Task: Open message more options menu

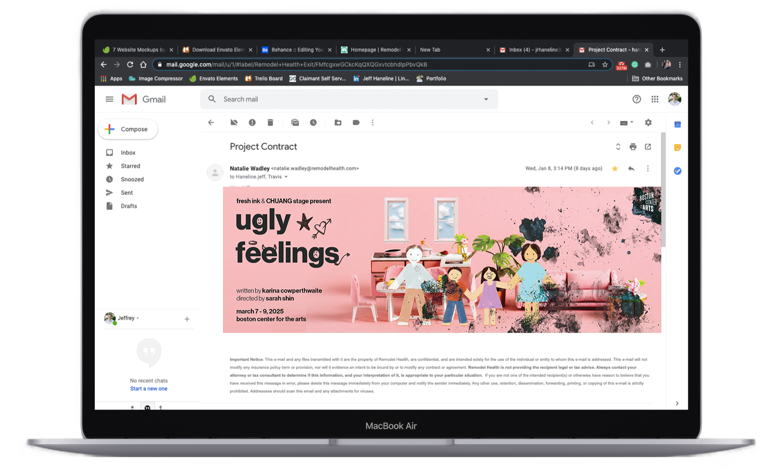Action: coord(648,169)
